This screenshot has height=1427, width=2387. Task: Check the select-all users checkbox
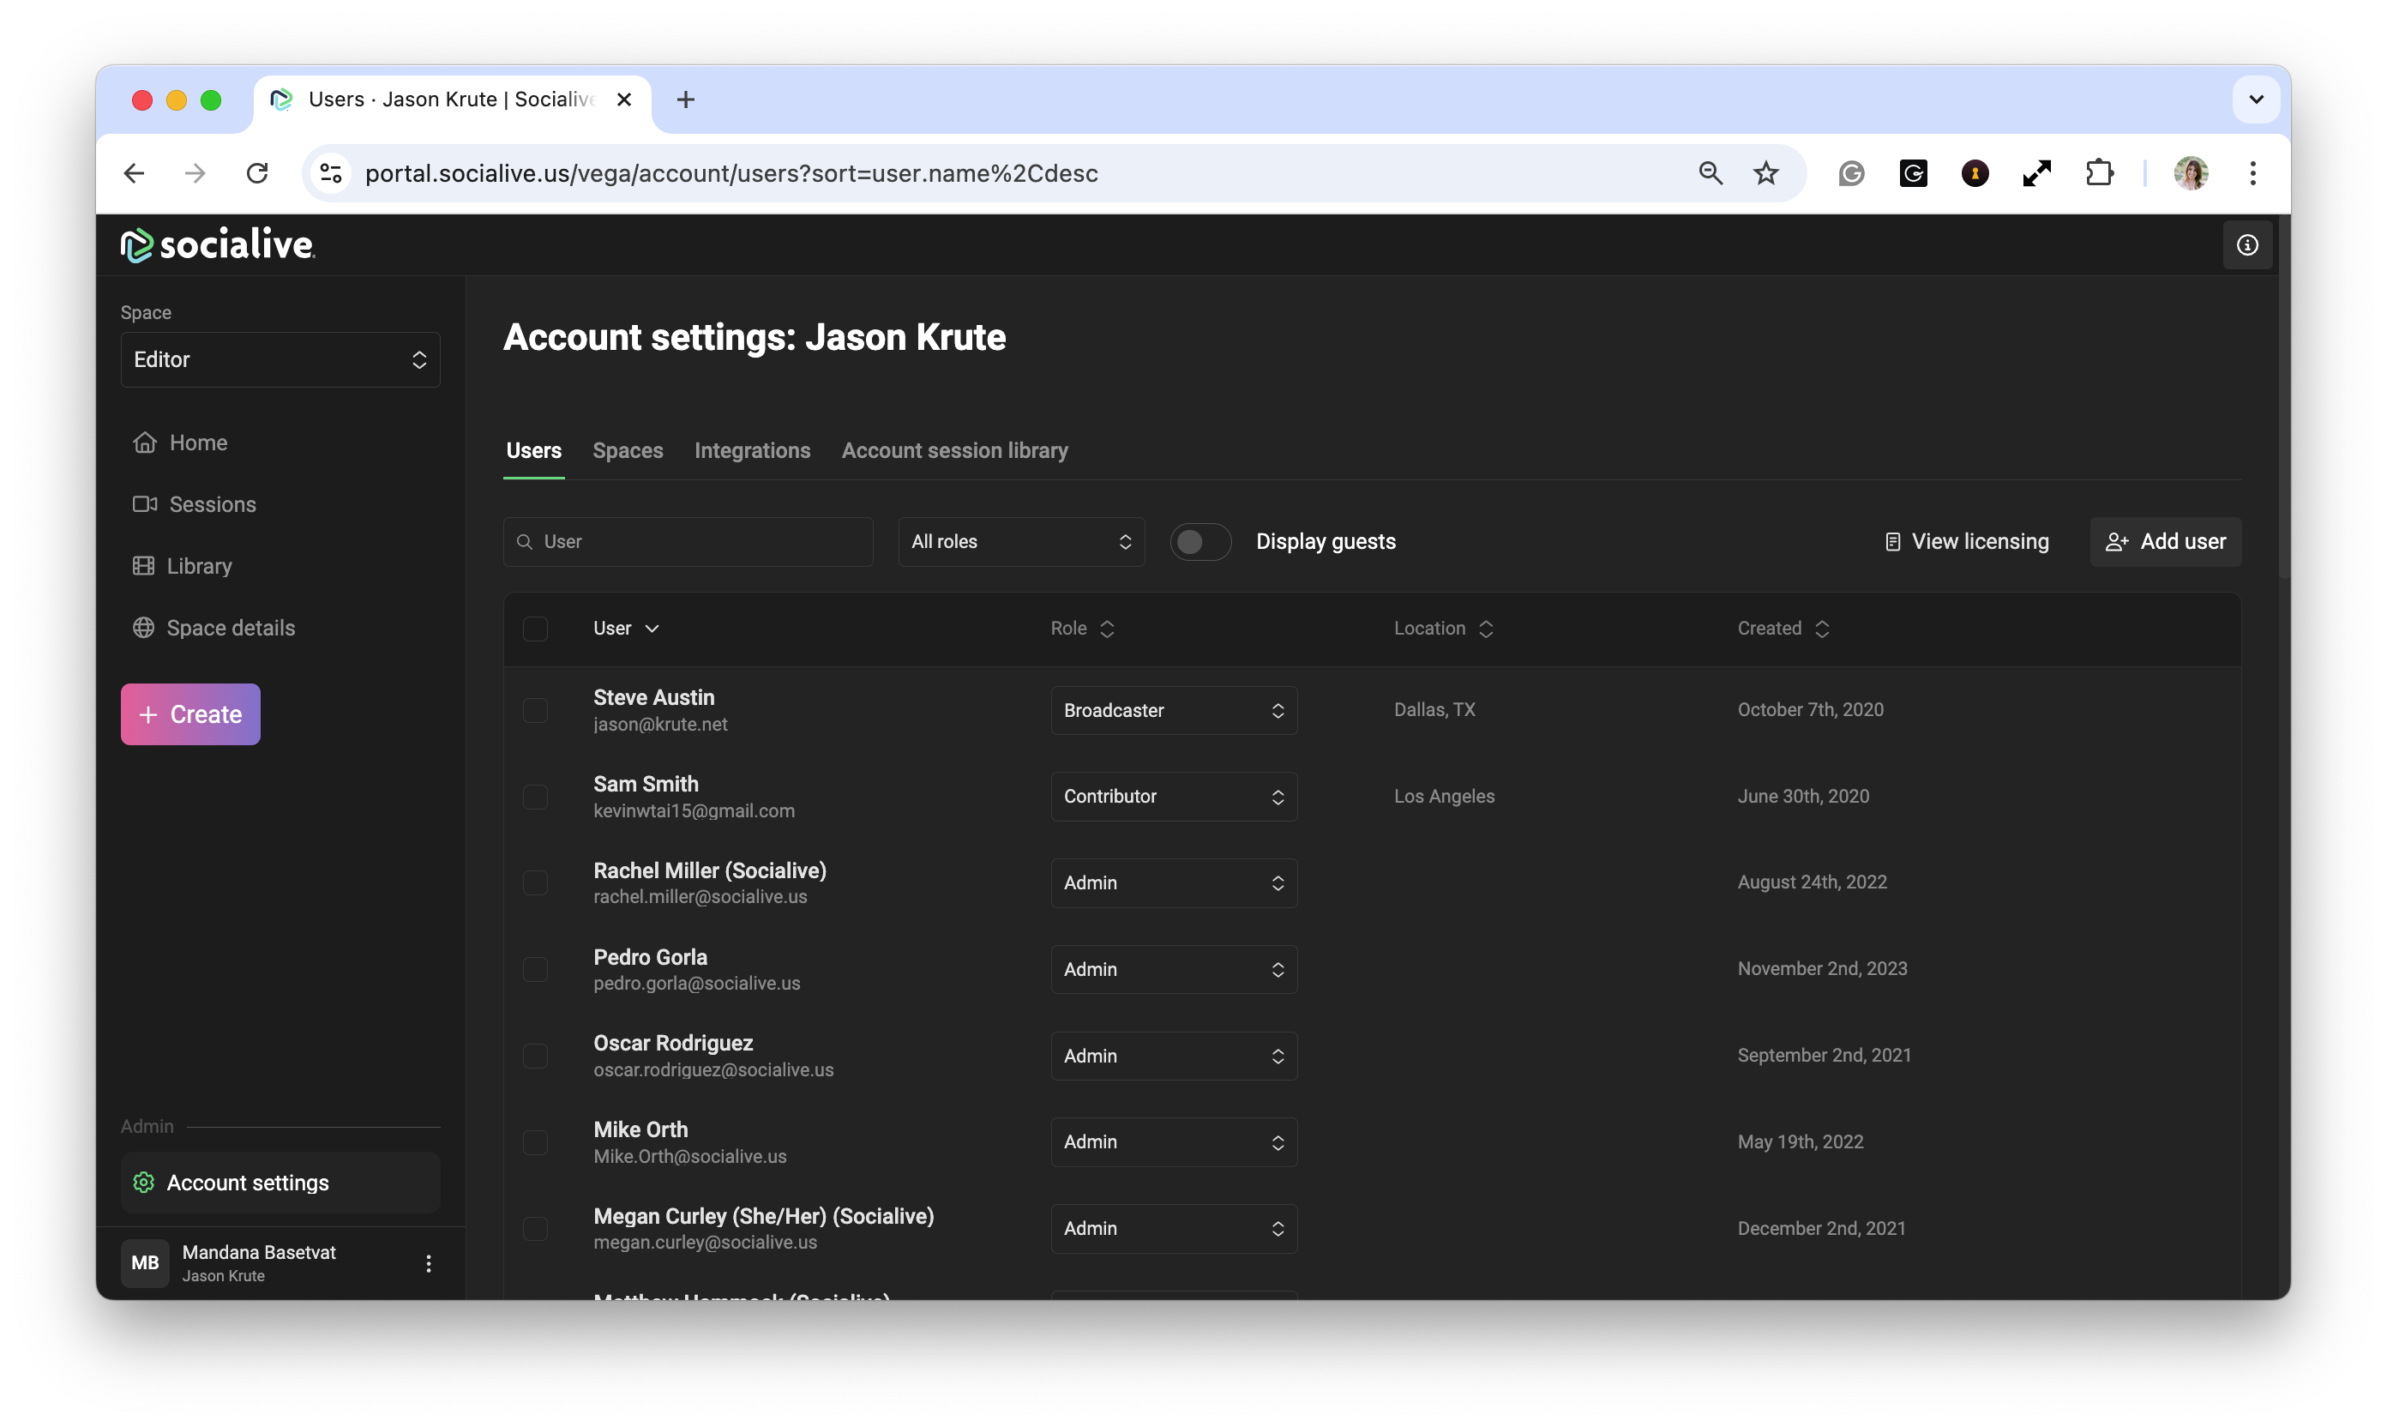536,628
